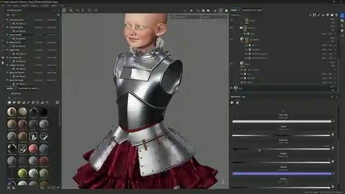Adjust the Opacity slider
Image resolution: width=345 pixels, height=194 pixels.
click(281, 188)
